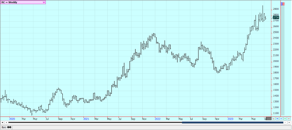Step chart back with single left arrow
This screenshot has height=130, width=292.
pos(6,122)
